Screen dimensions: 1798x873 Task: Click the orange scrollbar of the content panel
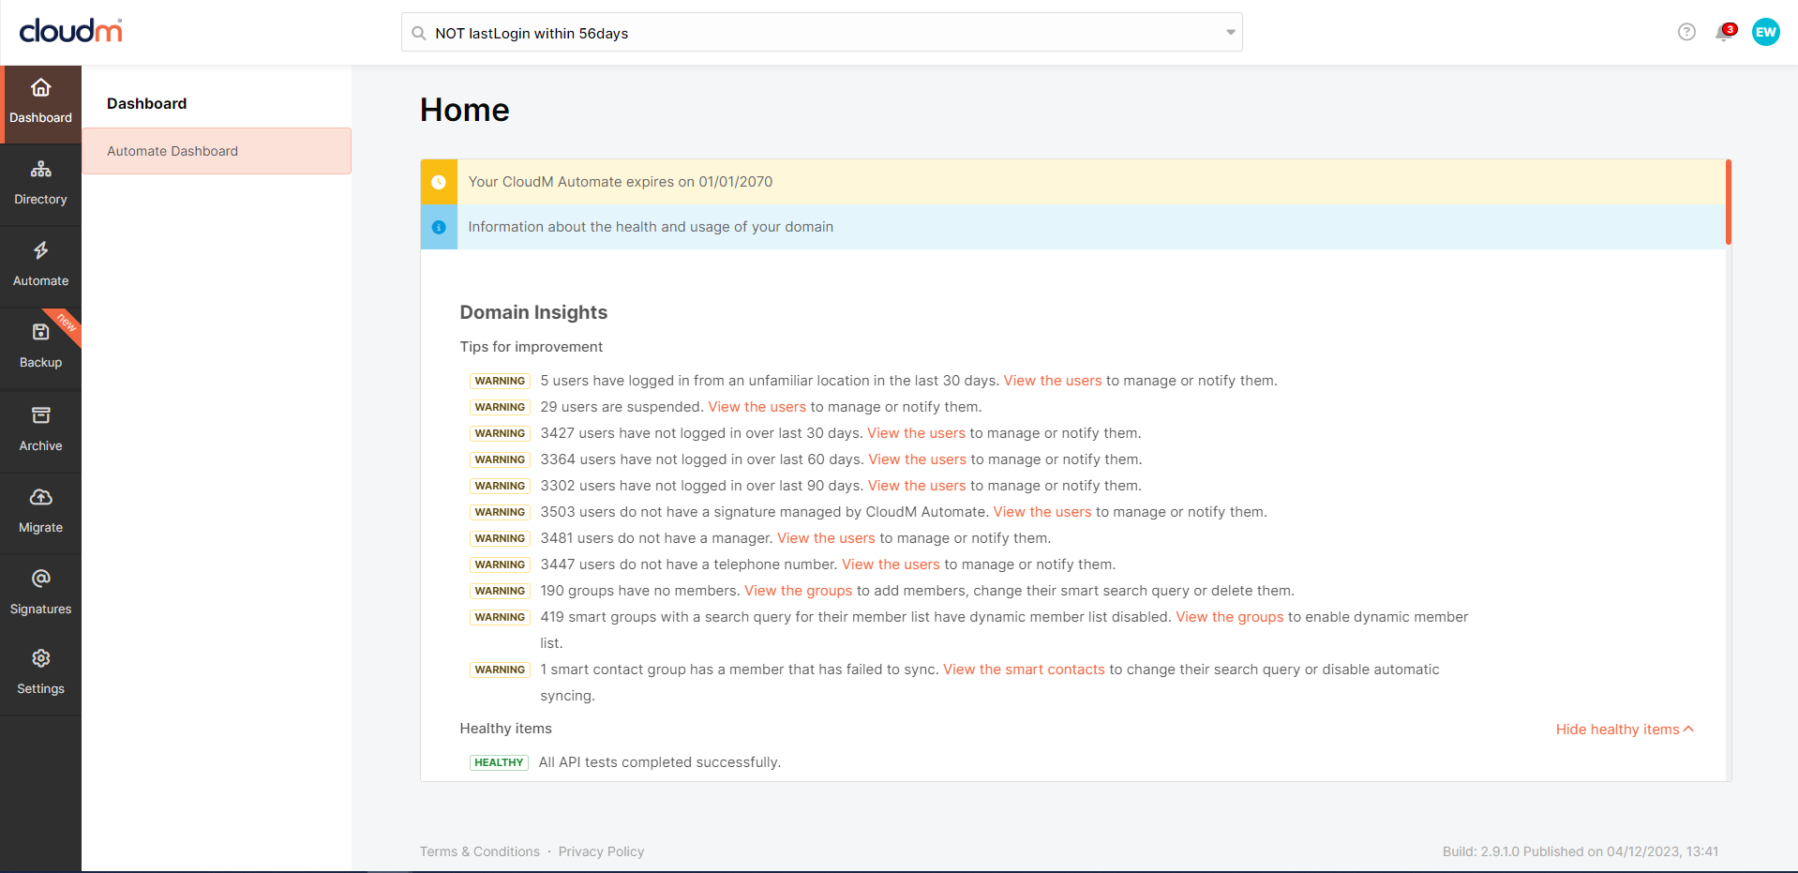(1728, 202)
